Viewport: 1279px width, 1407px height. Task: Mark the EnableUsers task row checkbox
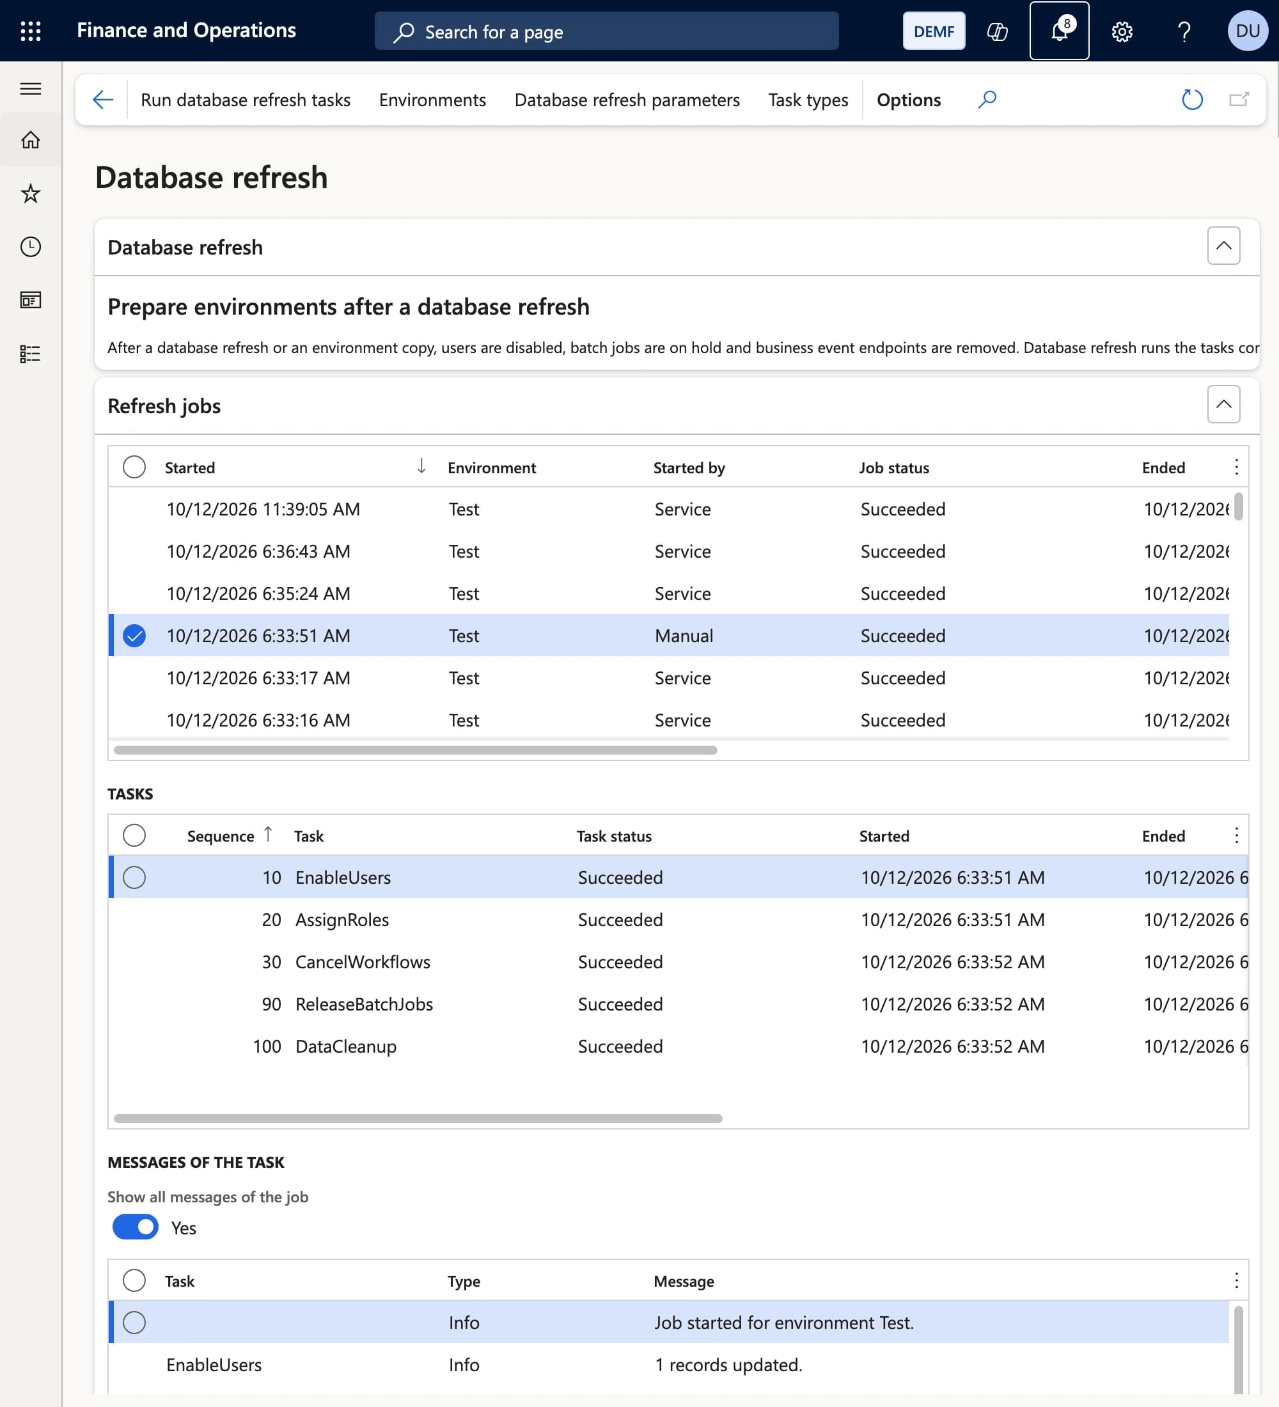(x=134, y=877)
